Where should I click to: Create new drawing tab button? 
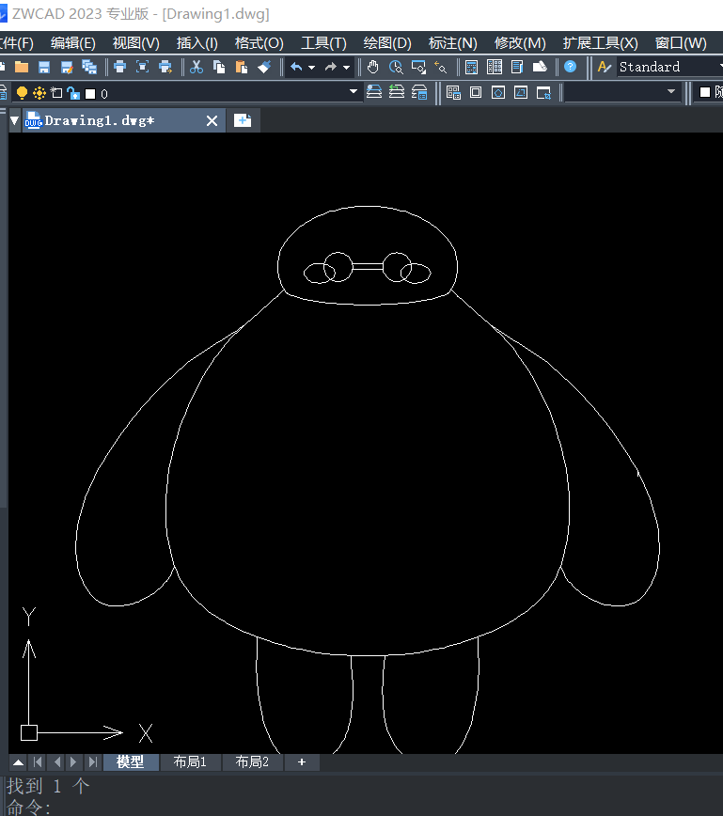coord(243,120)
